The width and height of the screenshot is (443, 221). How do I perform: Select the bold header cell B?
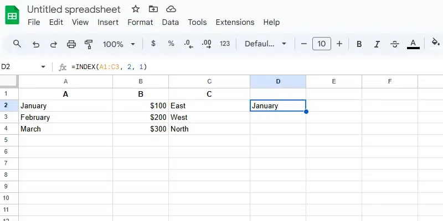tap(141, 94)
